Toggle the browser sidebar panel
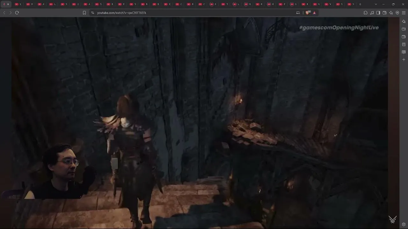Screen dimensions: 408x229 [378, 13]
